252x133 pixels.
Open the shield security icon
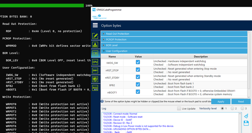[x=95, y=79]
